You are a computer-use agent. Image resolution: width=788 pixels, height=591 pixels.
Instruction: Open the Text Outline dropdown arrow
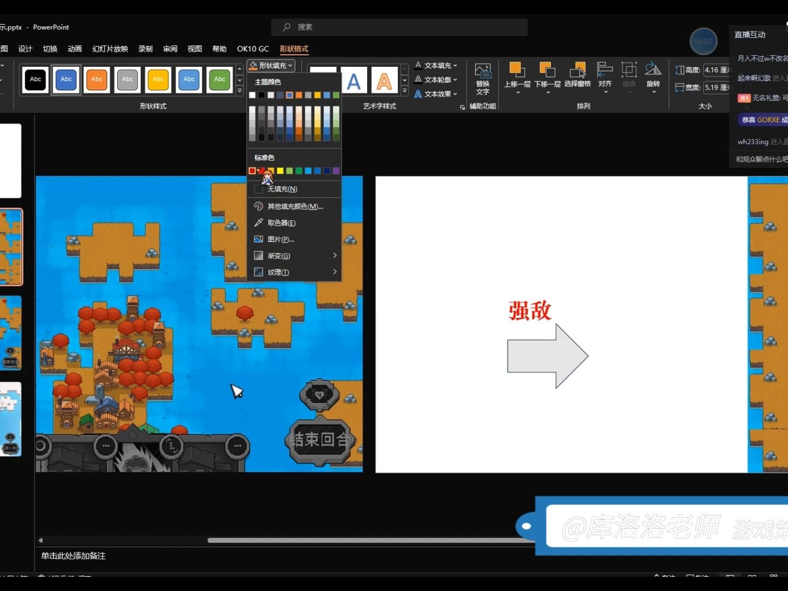pyautogui.click(x=455, y=80)
